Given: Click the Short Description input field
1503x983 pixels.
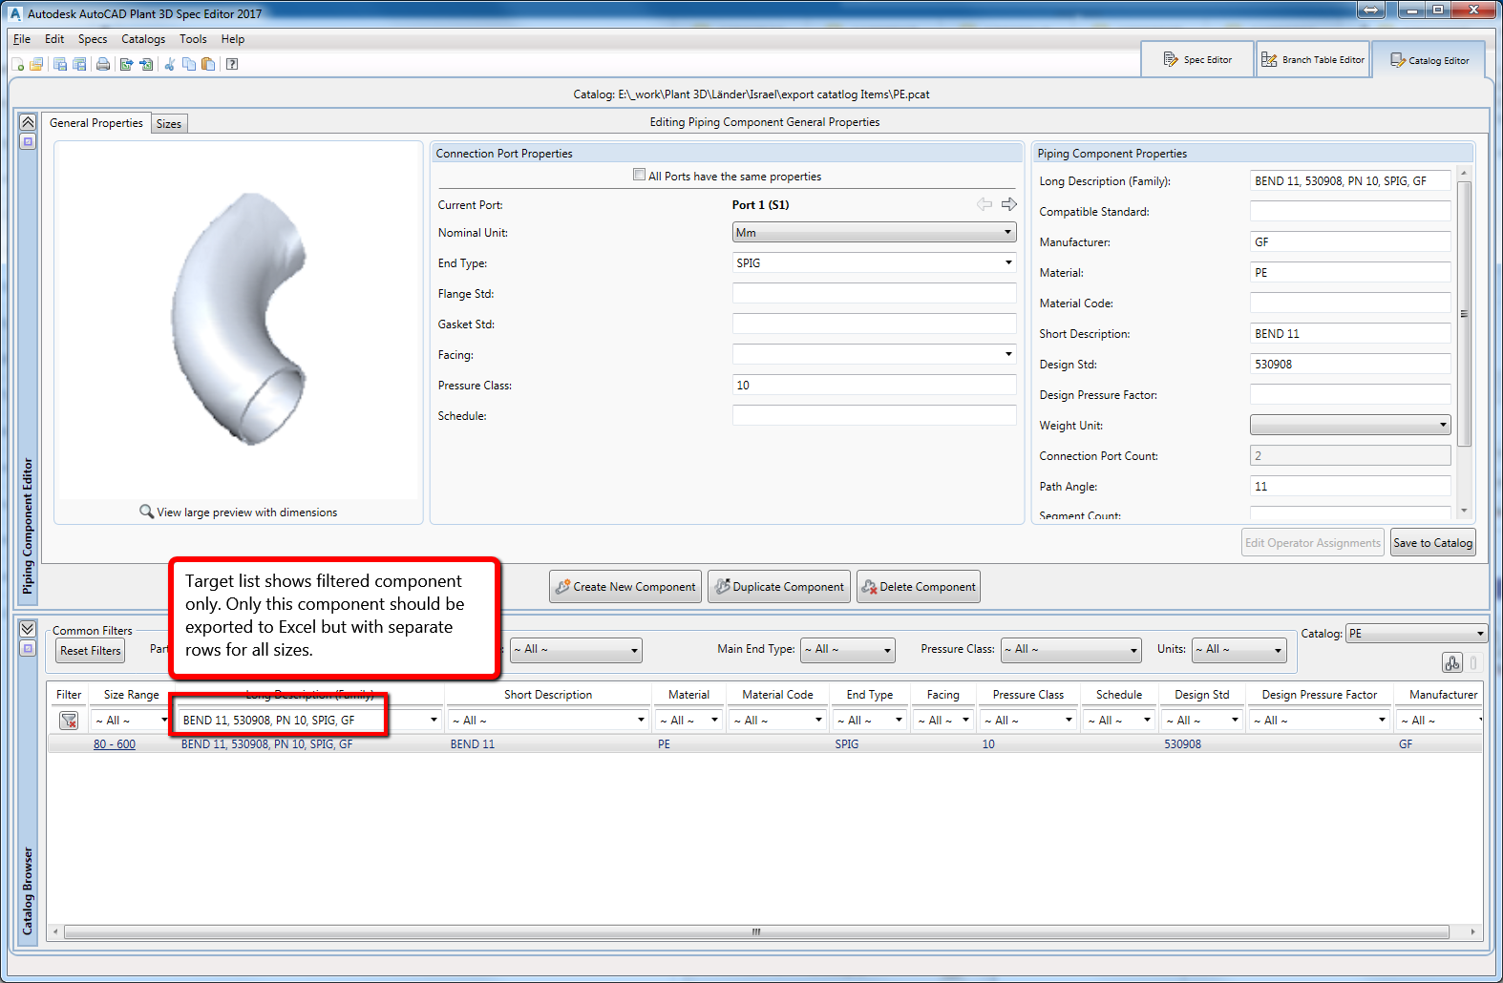Looking at the screenshot, I should [1350, 333].
